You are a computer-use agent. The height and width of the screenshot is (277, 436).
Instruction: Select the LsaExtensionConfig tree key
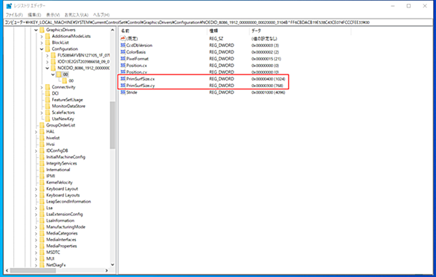[64, 214]
